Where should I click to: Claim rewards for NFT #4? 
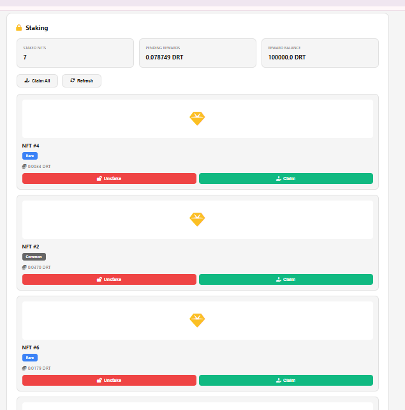(286, 179)
